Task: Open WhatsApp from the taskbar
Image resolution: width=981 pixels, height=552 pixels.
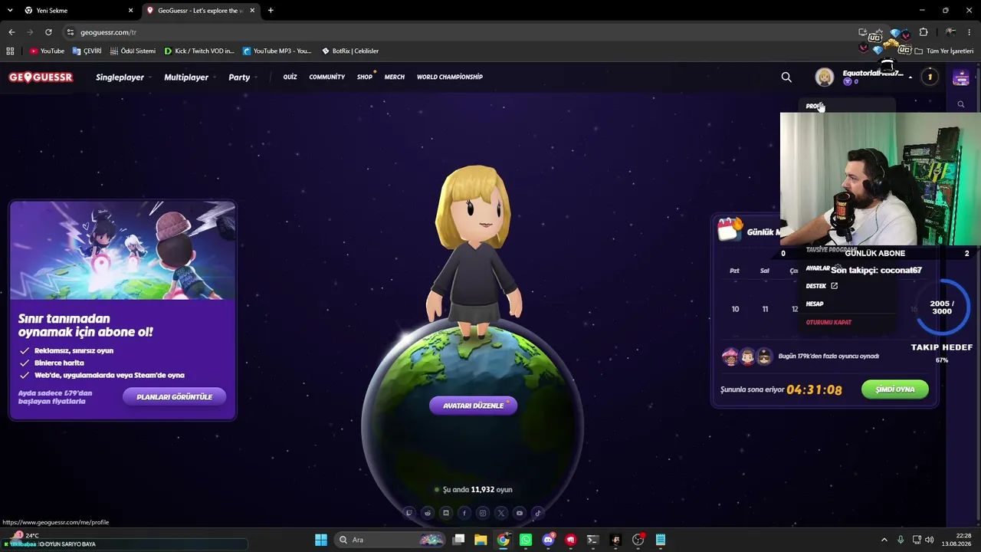Action: tap(526, 540)
